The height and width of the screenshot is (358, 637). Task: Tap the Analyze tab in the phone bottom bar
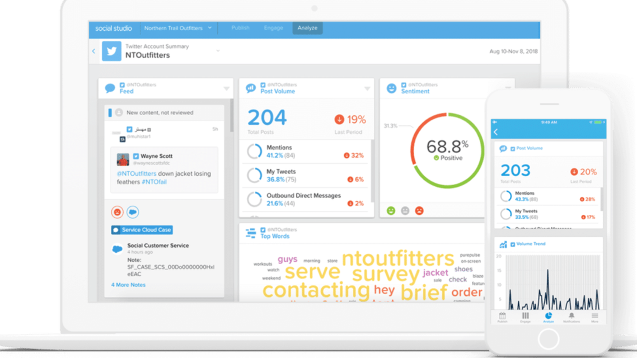click(x=549, y=317)
